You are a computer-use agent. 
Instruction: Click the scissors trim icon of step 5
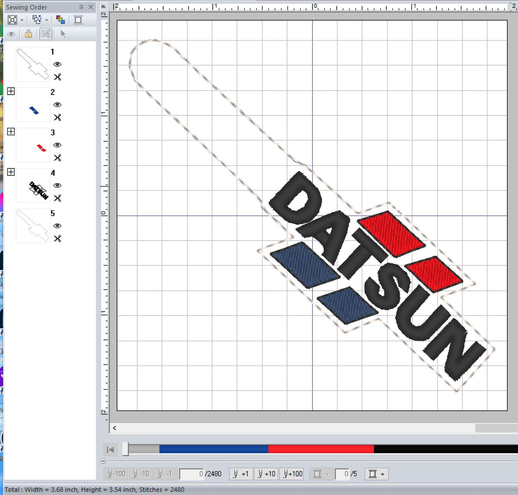pyautogui.click(x=57, y=238)
